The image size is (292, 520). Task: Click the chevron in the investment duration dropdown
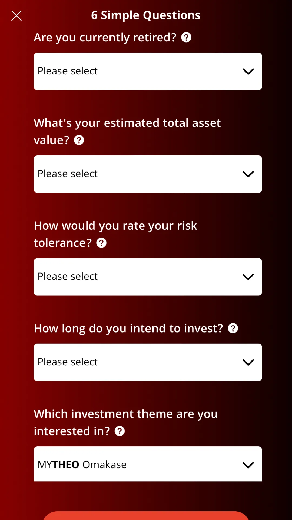point(248,362)
